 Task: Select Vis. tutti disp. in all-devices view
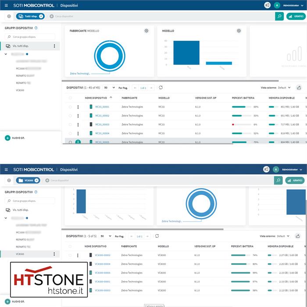30,46
